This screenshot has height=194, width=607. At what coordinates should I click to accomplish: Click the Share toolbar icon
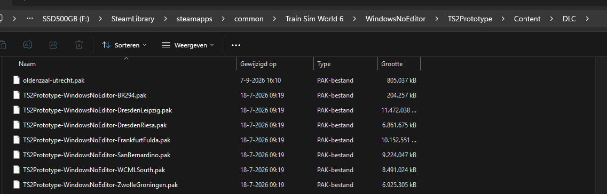(x=53, y=45)
